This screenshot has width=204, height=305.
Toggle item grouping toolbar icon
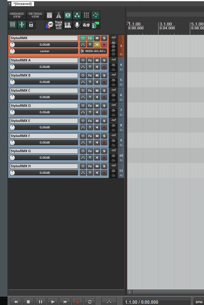pyautogui.click(x=77, y=15)
